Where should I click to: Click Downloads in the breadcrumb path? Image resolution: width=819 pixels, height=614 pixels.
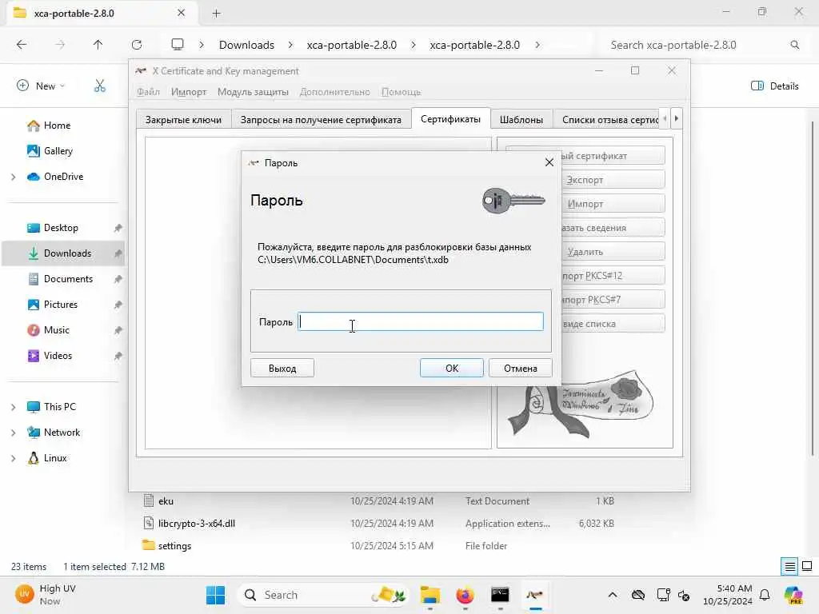[x=246, y=45]
